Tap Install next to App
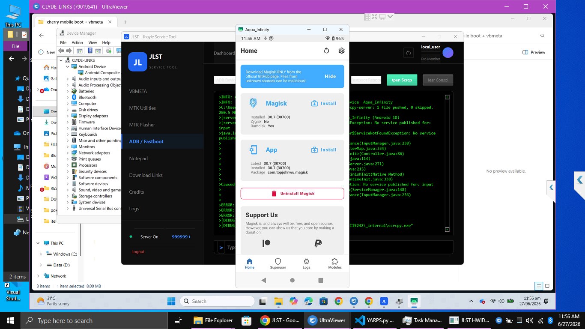Image resolution: width=585 pixels, height=329 pixels. (x=324, y=150)
